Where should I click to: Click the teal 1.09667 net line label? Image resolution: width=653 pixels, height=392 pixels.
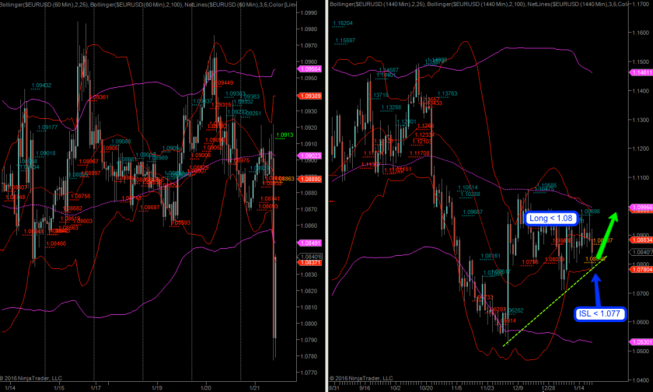[x=473, y=212]
